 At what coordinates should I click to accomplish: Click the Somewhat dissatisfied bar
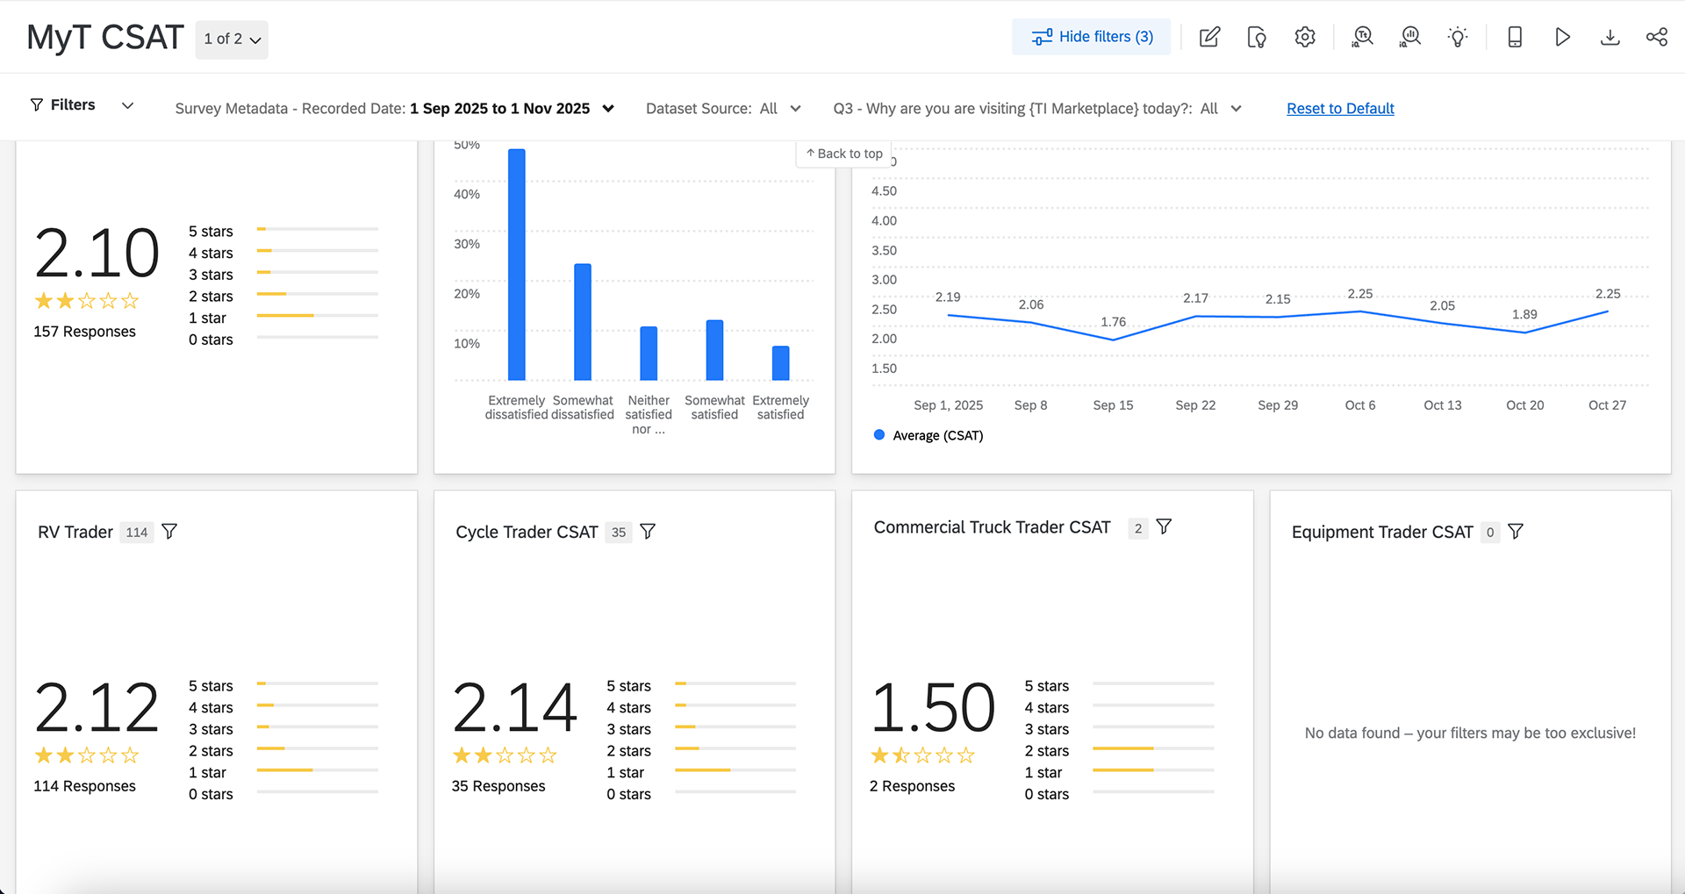pos(583,322)
